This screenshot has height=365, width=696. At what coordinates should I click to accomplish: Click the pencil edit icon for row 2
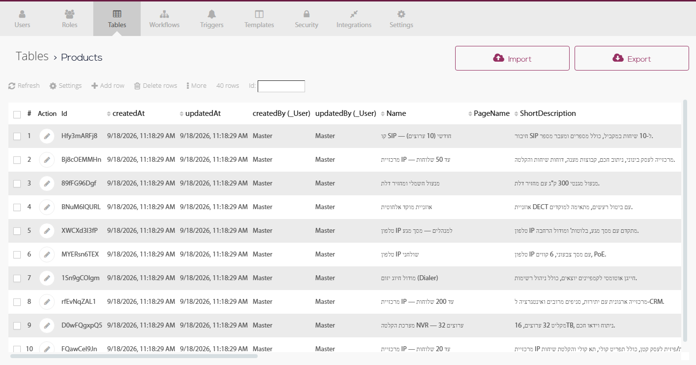point(47,160)
